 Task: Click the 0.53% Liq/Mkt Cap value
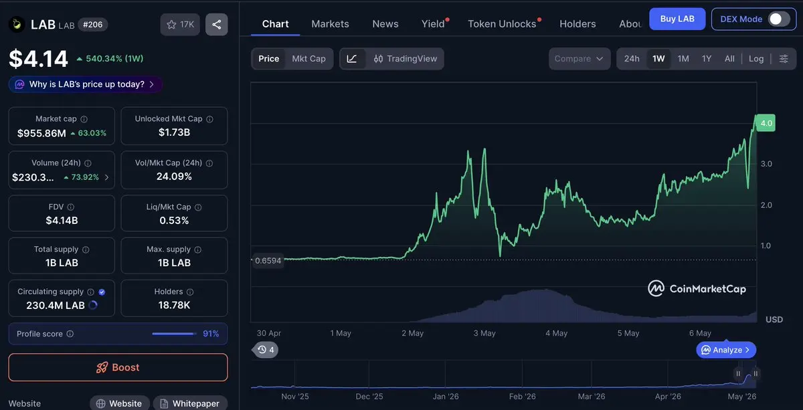174,220
